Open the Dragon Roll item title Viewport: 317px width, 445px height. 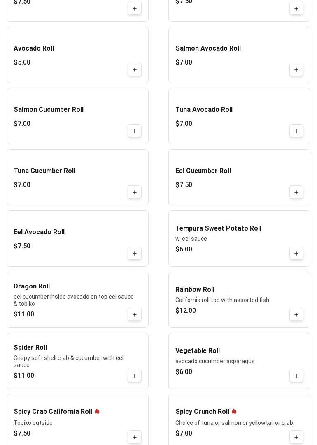coord(32,286)
